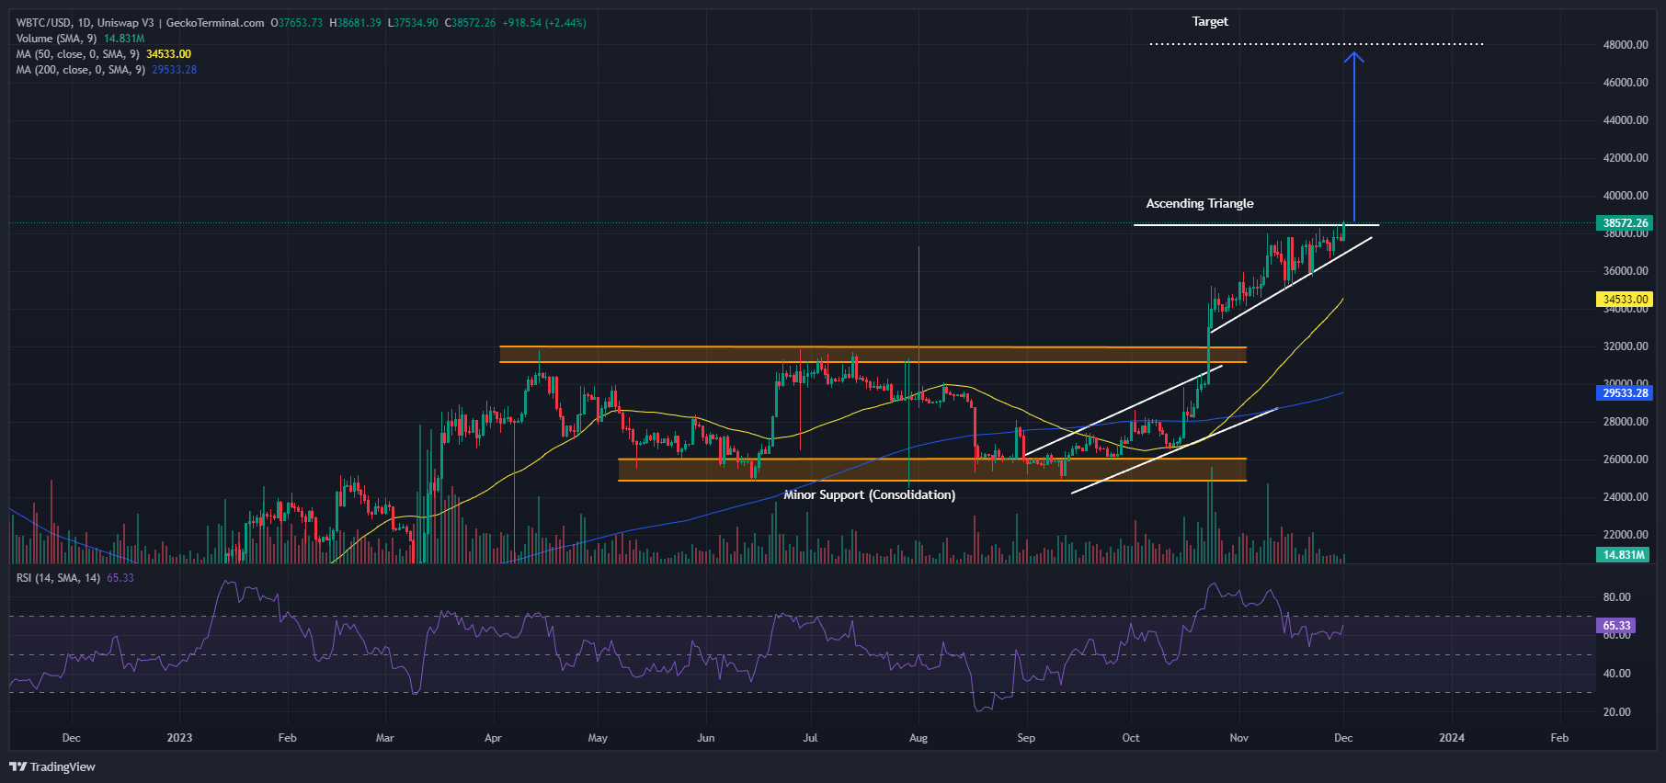
Task: Click the 36000.00 price axis label
Action: point(1626,271)
